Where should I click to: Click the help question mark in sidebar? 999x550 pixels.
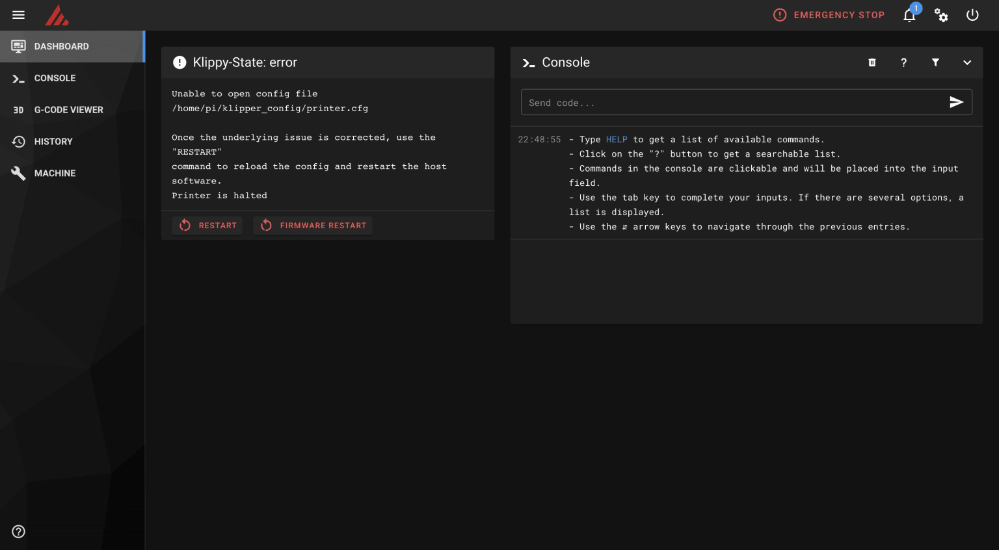pyautogui.click(x=19, y=532)
